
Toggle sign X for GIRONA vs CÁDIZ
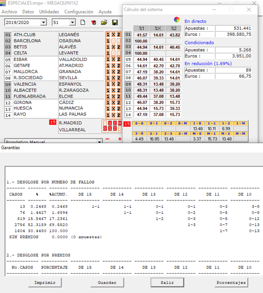coord(113,103)
